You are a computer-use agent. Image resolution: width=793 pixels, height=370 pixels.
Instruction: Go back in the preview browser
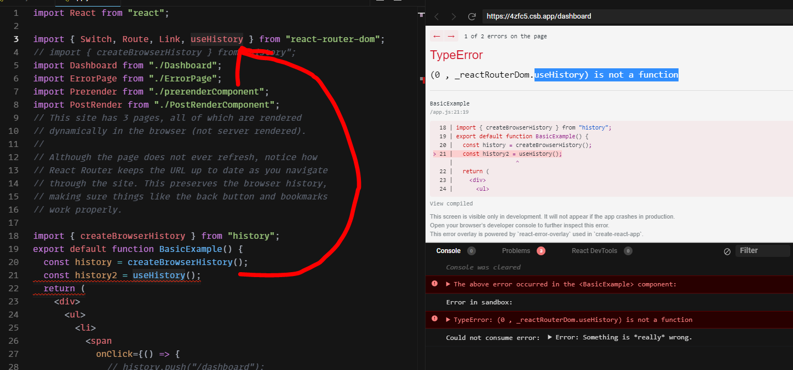[x=436, y=16]
